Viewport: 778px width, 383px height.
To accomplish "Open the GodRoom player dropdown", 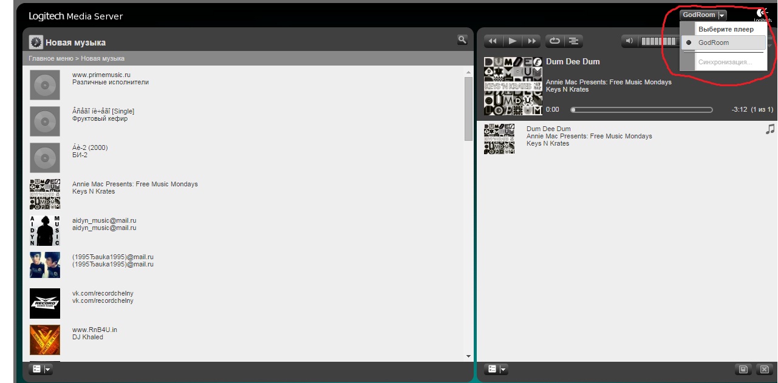I will [x=703, y=15].
